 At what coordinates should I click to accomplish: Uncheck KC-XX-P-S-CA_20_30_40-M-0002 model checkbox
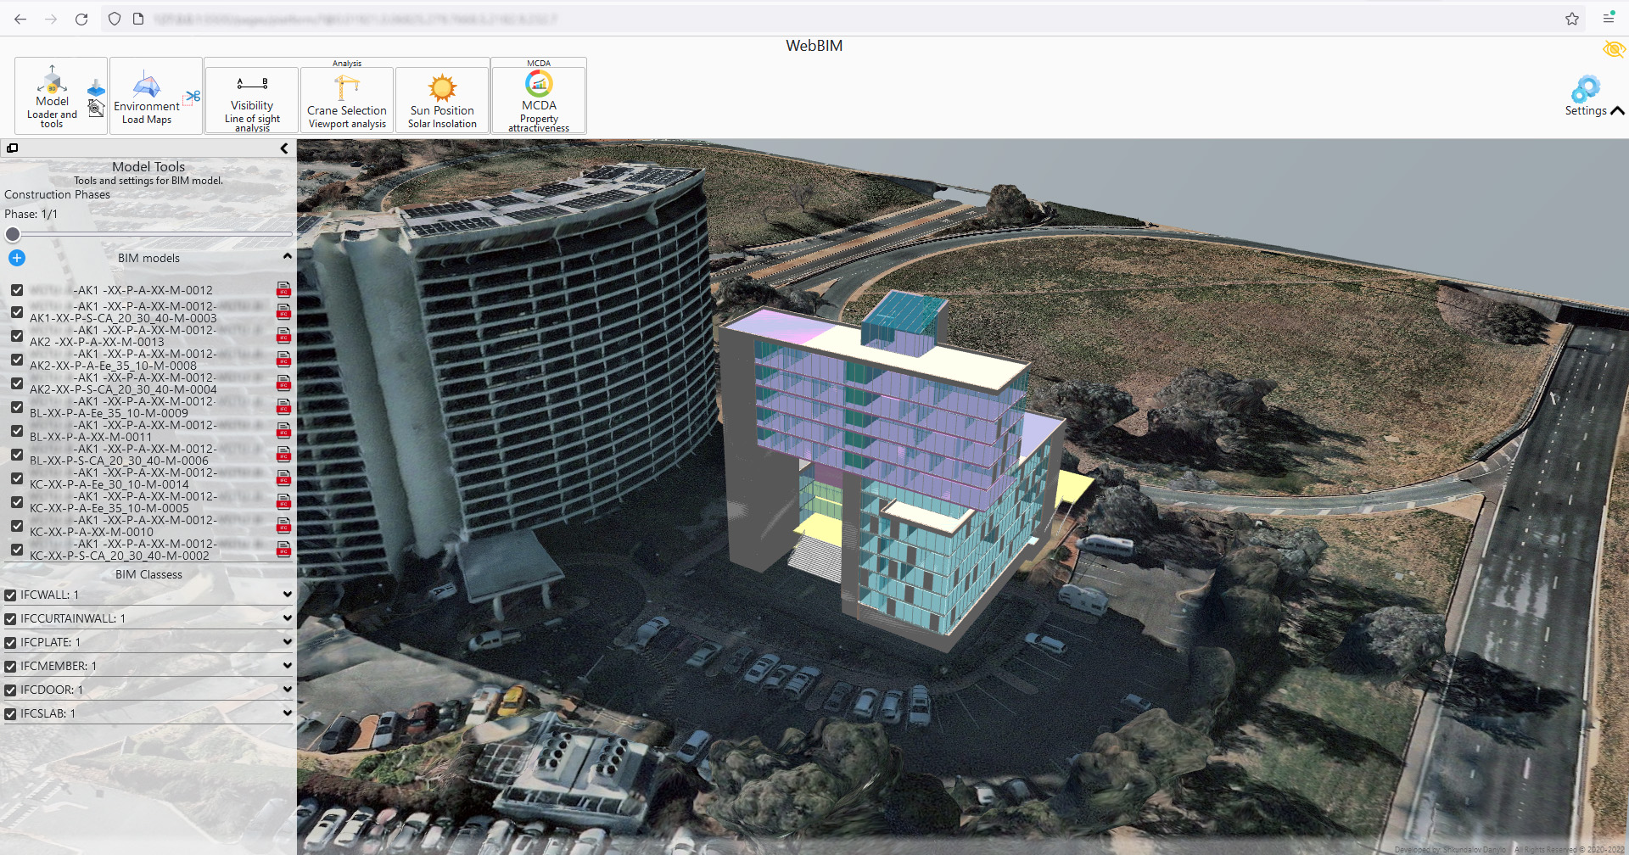coord(17,550)
